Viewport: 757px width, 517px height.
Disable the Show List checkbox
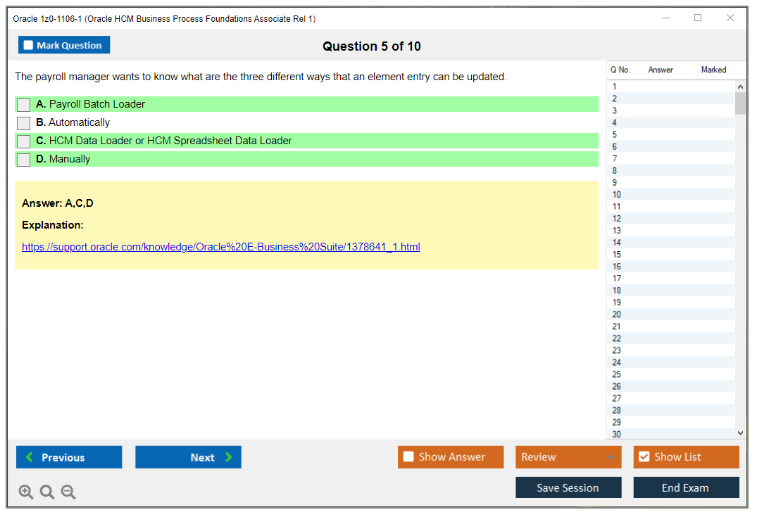pyautogui.click(x=644, y=457)
